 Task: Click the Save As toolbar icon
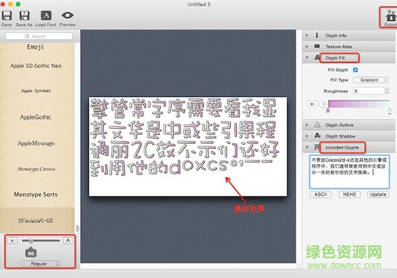[x=24, y=15]
